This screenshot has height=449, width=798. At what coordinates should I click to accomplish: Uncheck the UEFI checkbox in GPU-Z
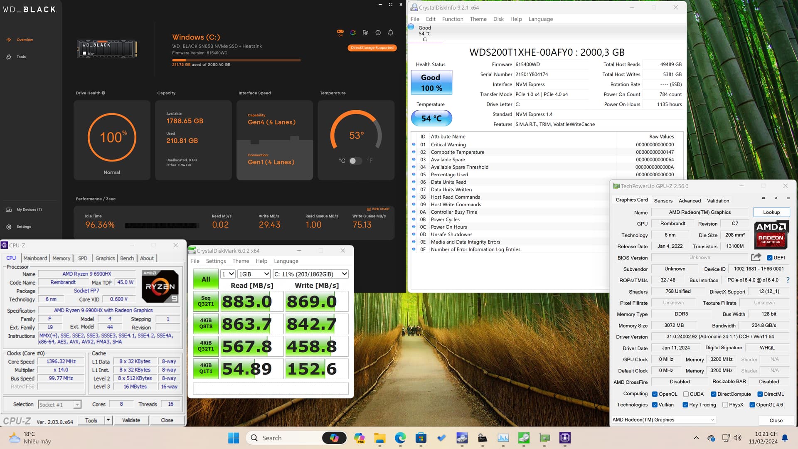[x=769, y=258]
